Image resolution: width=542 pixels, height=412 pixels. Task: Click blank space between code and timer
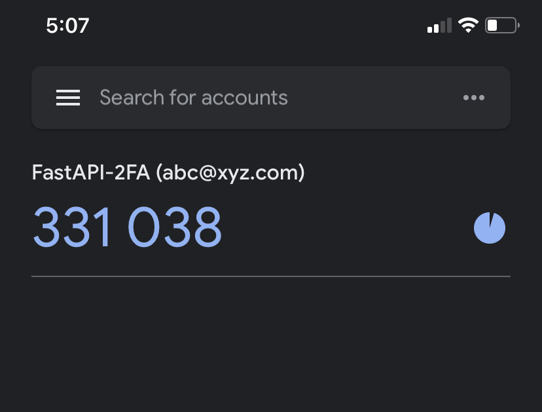(347, 228)
